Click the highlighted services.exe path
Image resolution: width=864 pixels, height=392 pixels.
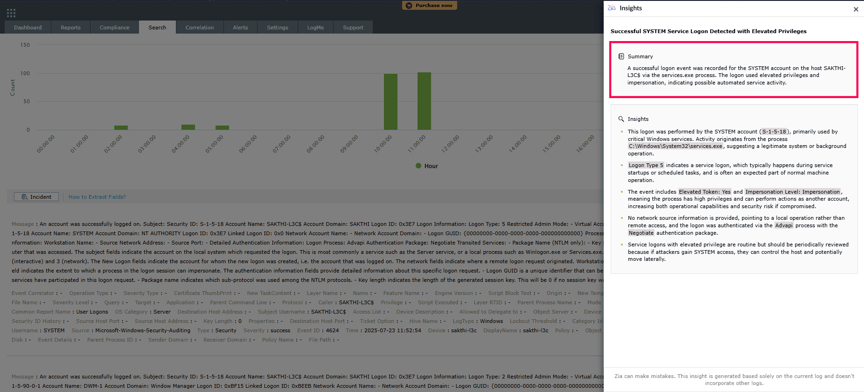point(676,146)
